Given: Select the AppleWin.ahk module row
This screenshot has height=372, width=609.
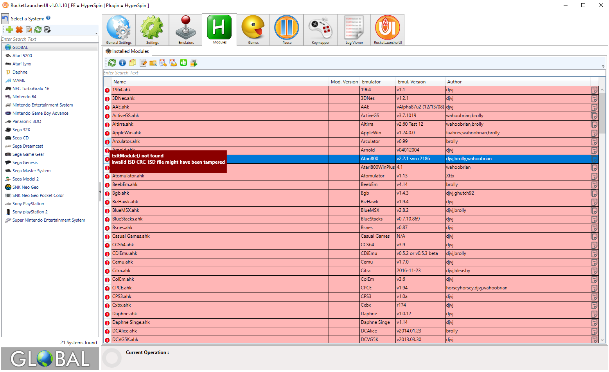Looking at the screenshot, I should click(x=350, y=133).
